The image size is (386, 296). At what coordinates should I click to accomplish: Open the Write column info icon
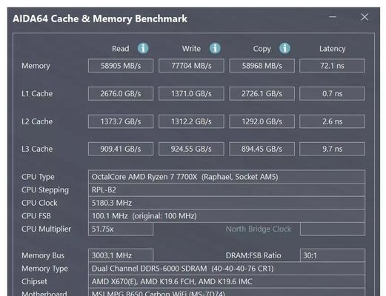point(215,48)
